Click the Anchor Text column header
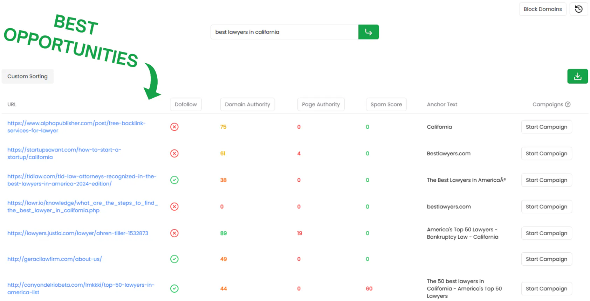 pos(442,104)
